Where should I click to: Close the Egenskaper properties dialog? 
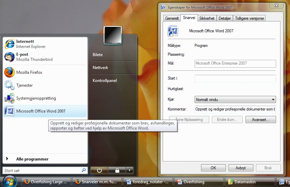[x=276, y=6]
